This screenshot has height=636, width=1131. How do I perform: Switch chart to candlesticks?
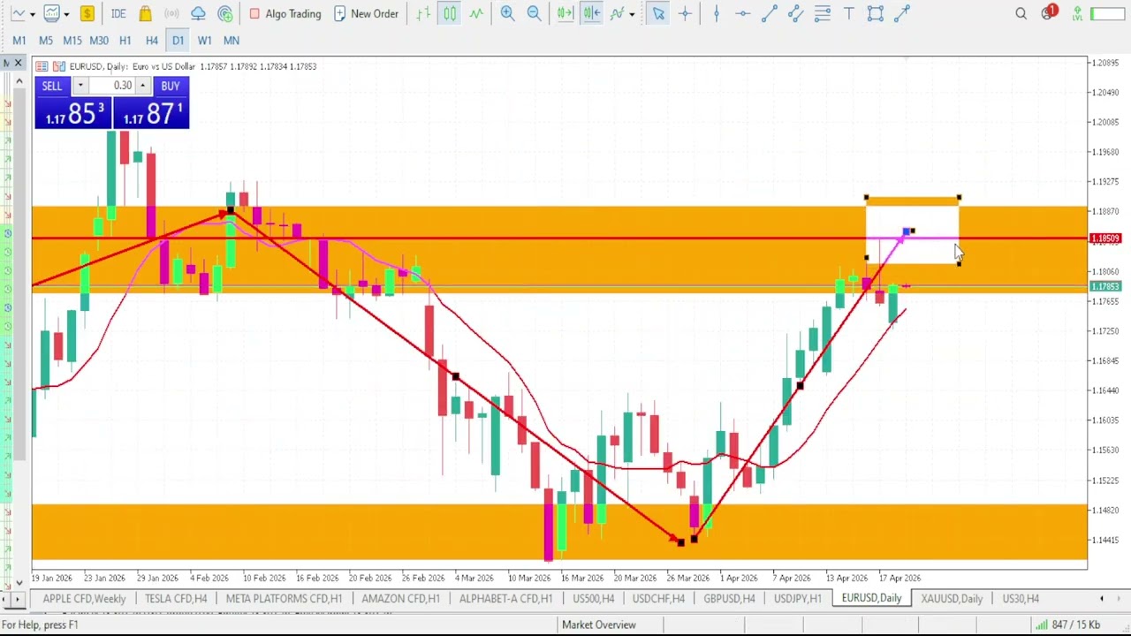coord(450,13)
